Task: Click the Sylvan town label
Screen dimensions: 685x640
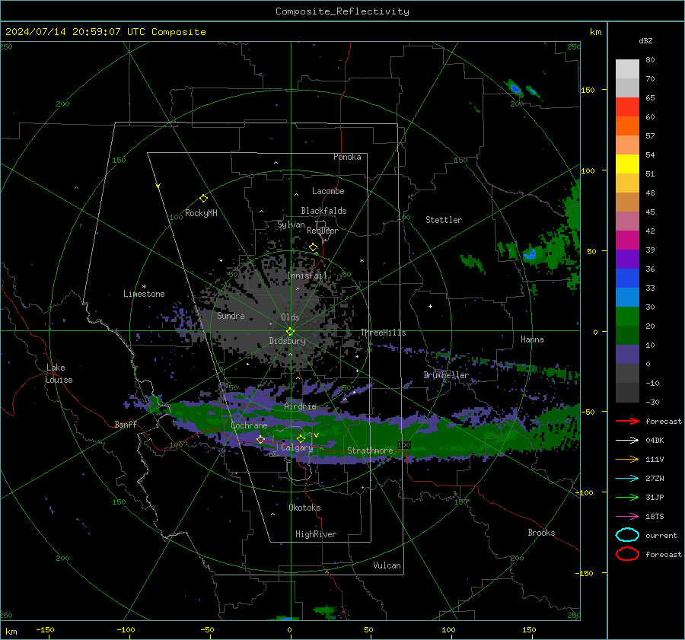Action: tap(291, 224)
